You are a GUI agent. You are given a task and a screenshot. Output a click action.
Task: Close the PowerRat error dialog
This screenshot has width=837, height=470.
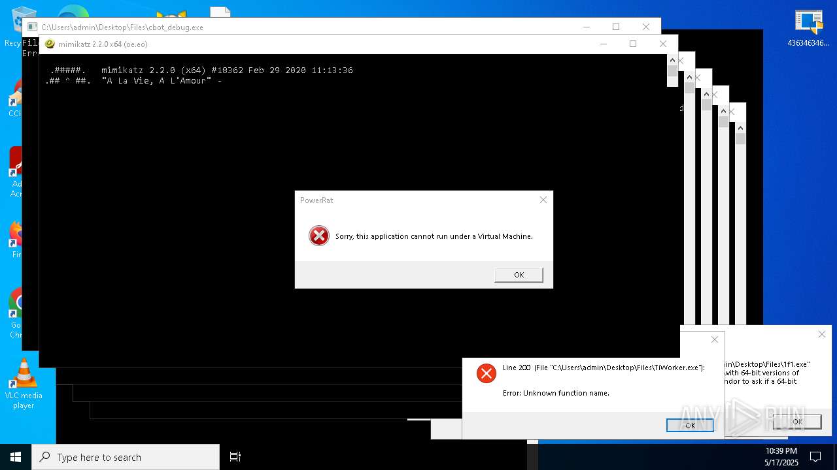click(543, 200)
